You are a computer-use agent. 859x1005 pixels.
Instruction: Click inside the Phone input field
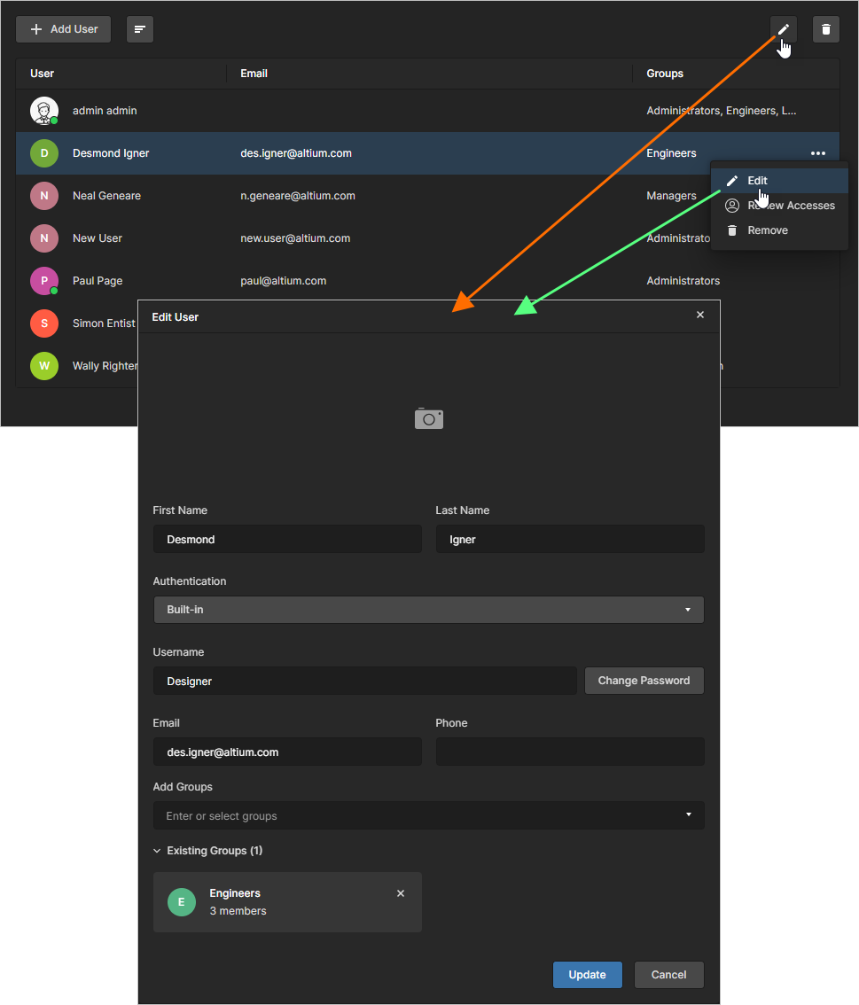pyautogui.click(x=569, y=751)
